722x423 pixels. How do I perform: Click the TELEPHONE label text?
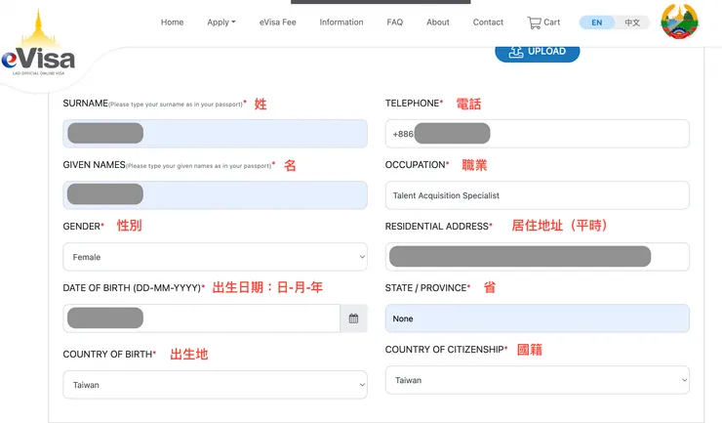pyautogui.click(x=412, y=104)
